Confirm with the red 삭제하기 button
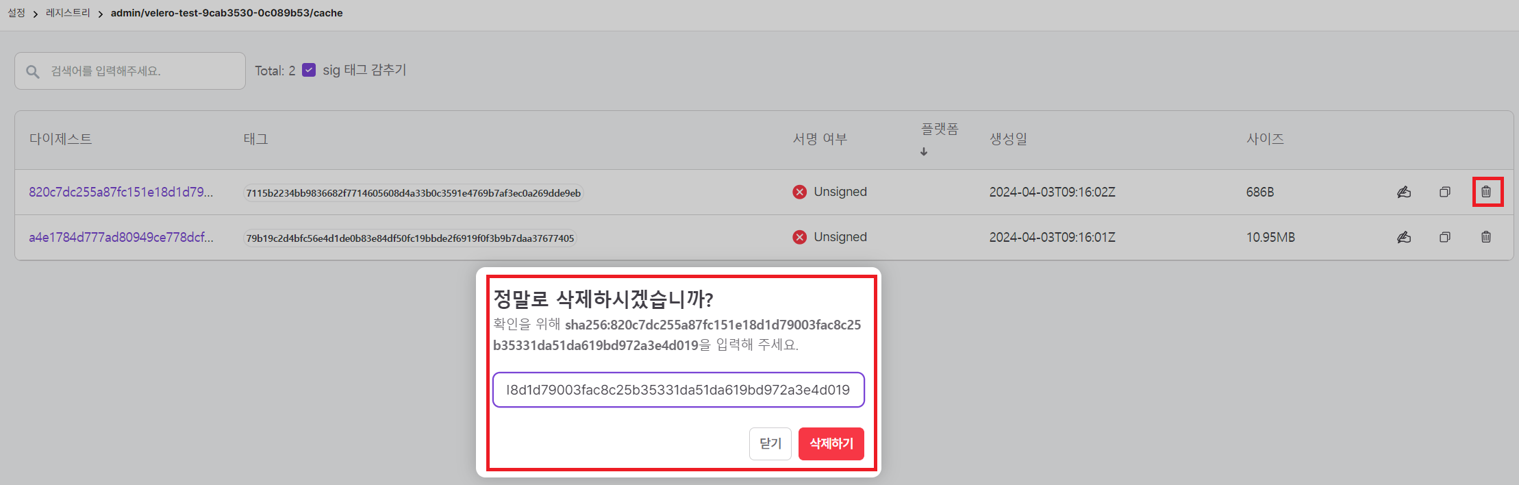 831,444
